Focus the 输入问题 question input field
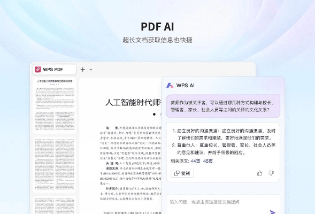 tap(223, 204)
